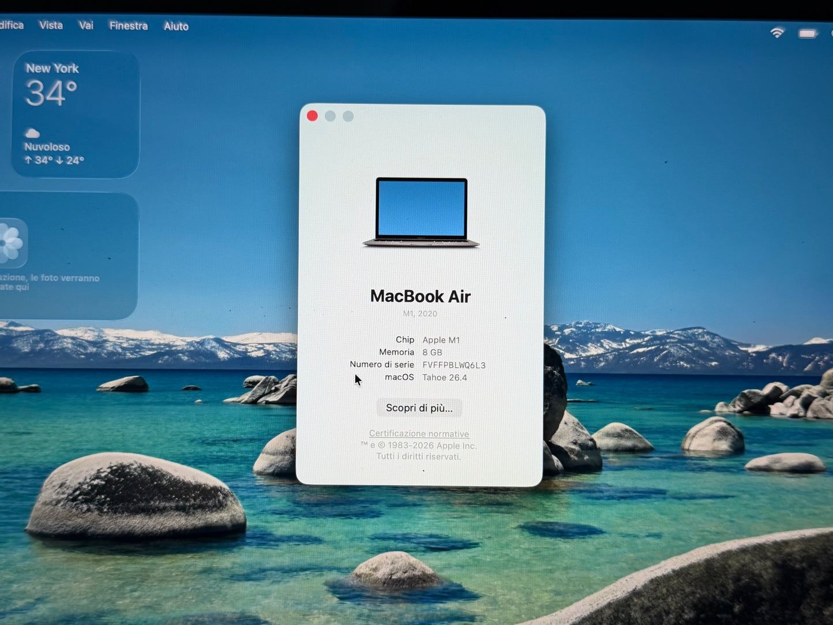
Task: Click the grayed zoom button of dialog
Action: coord(348,116)
